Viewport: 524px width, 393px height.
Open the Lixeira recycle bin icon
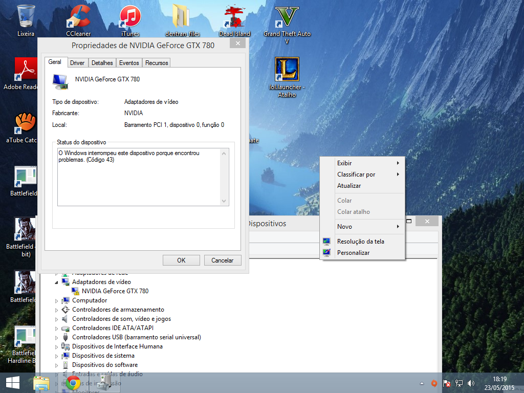coord(26,20)
